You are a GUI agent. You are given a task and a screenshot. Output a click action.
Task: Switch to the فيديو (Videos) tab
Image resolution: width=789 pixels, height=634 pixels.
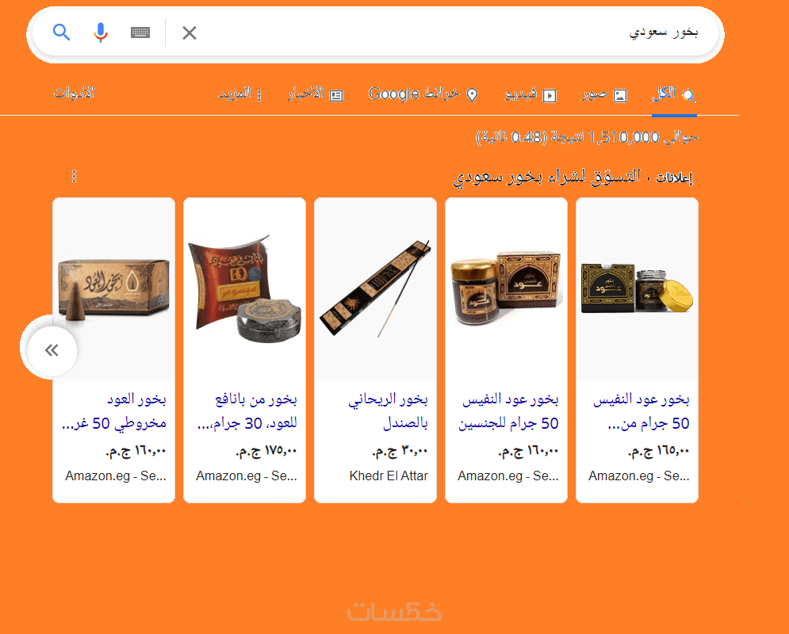point(530,94)
